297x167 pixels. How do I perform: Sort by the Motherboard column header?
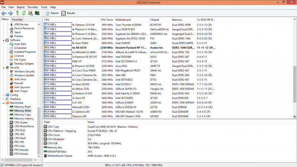click(131, 20)
